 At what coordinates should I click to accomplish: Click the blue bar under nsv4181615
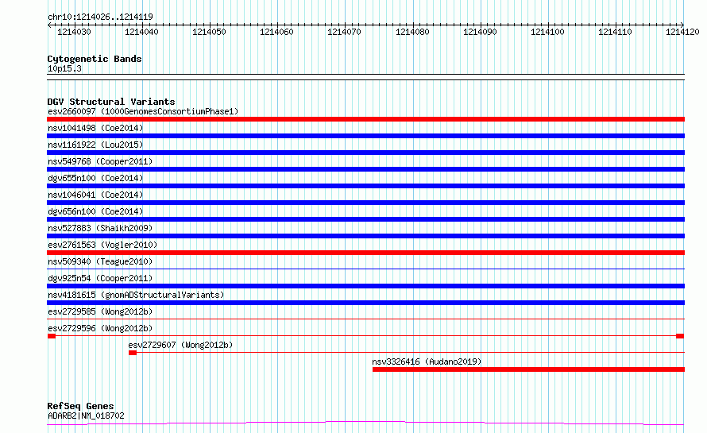coord(365,303)
